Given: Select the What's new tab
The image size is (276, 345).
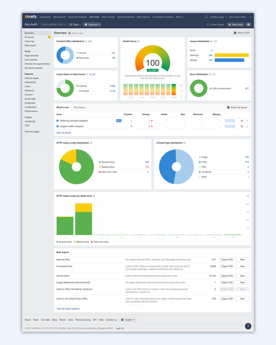Looking at the screenshot, I should point(62,107).
